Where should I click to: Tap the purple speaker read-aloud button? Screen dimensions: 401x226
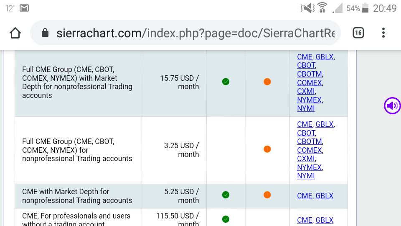click(x=392, y=105)
